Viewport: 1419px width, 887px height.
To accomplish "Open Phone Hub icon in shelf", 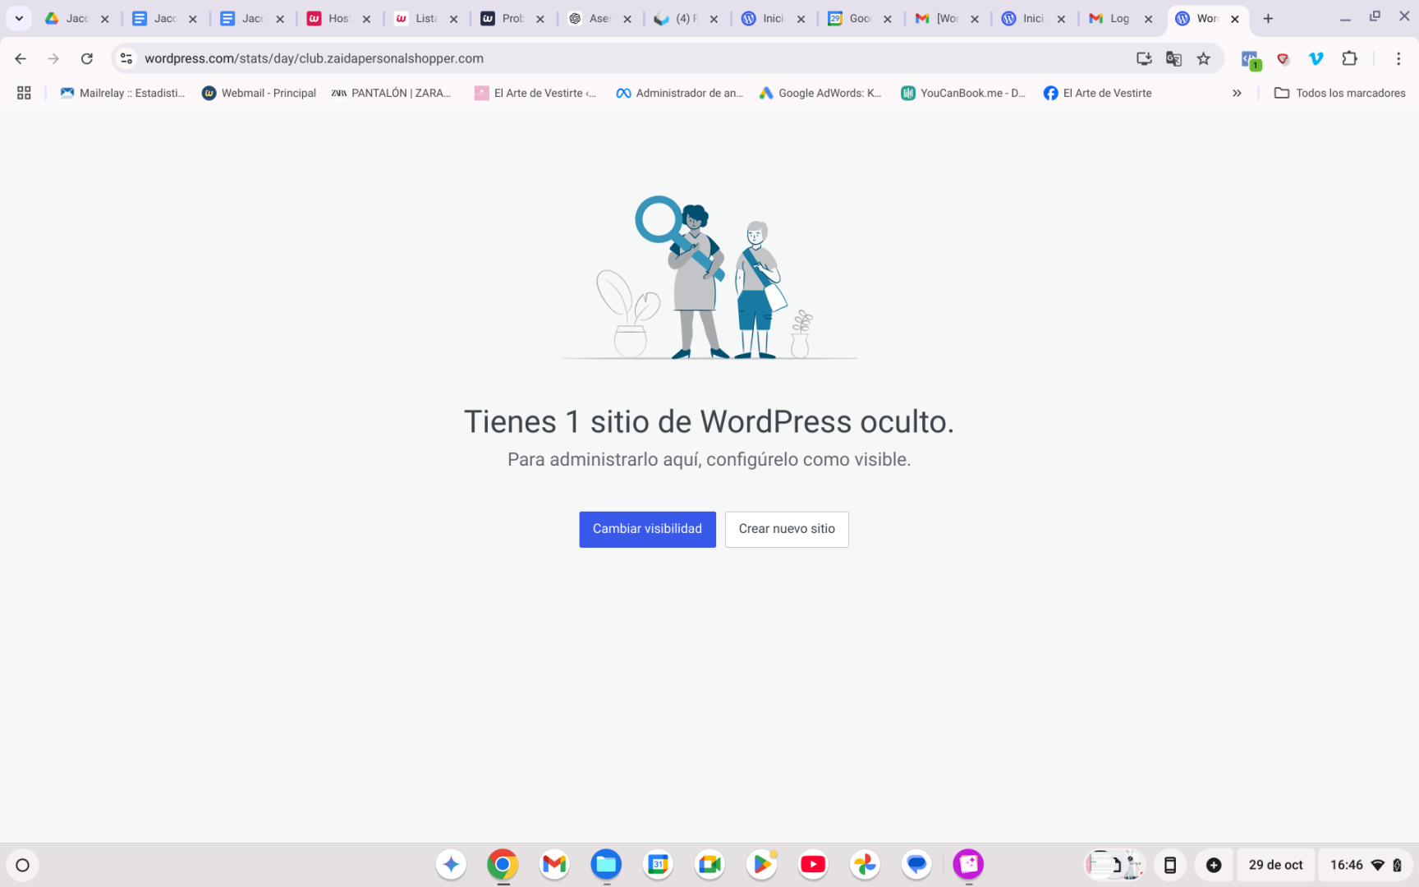I will point(1170,865).
